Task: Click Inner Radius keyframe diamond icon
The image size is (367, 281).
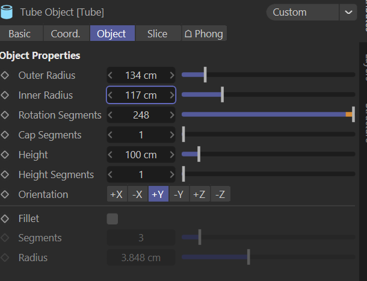Action: pyautogui.click(x=5, y=95)
